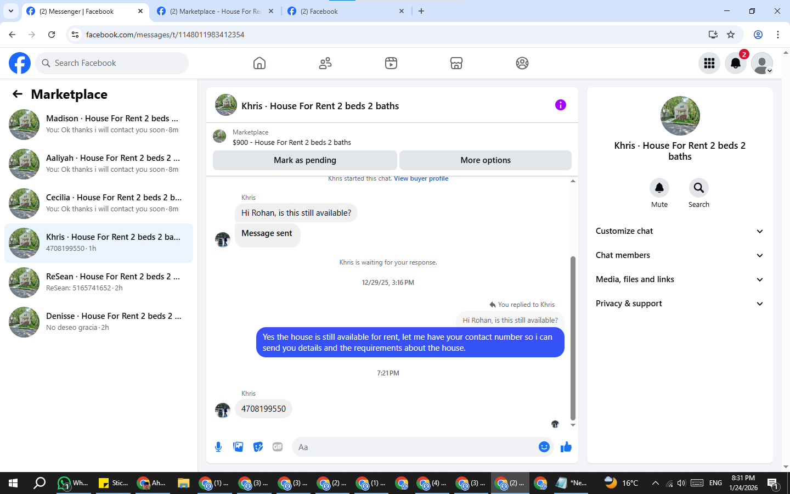Open the Chrome profile icon
Image resolution: width=790 pixels, height=494 pixels.
click(x=758, y=35)
